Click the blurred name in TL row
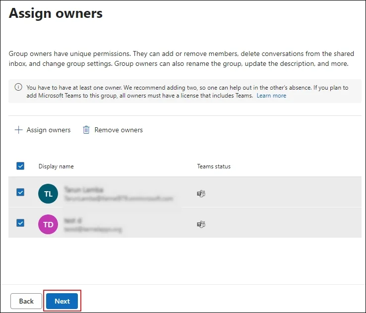The image size is (366, 313). click(83, 190)
